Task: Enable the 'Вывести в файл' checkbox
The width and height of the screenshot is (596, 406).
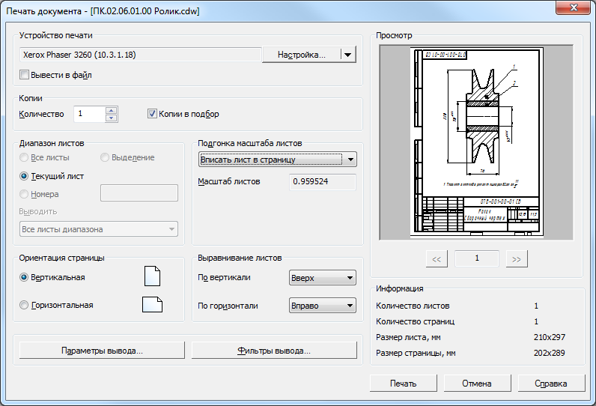Action: [25, 75]
